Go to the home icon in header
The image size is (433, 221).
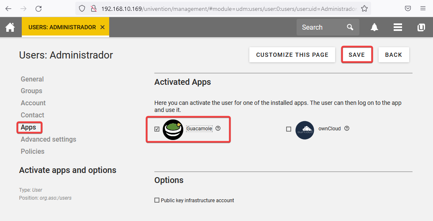[10, 28]
